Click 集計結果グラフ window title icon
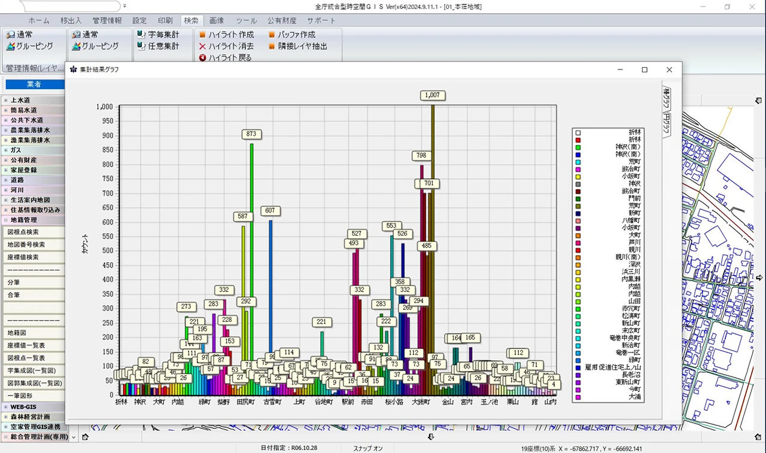The height and width of the screenshot is (453, 766). 74,69
